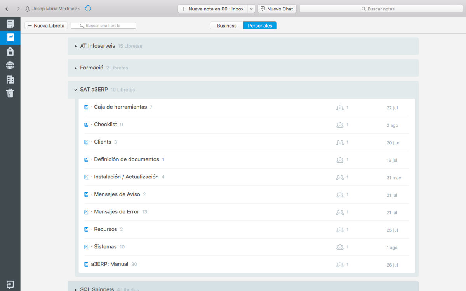
Task: Click the Buscar notas search field
Action: click(381, 8)
